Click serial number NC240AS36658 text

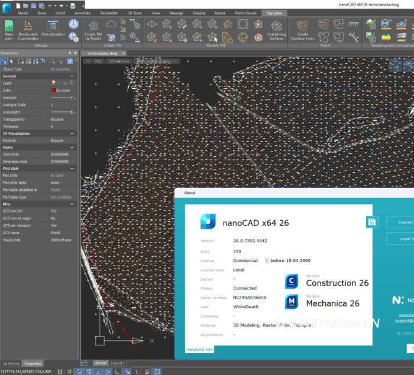click(250, 298)
